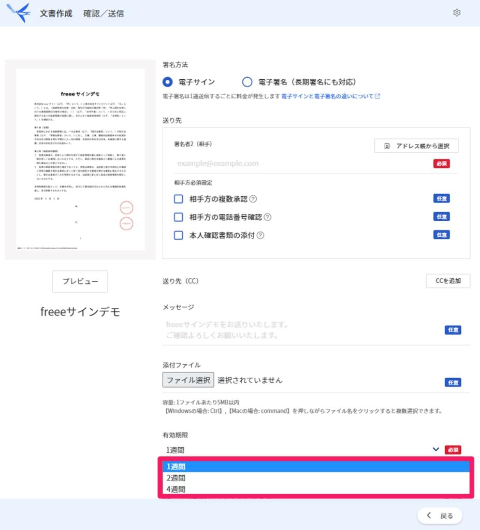The height and width of the screenshot is (530, 480).
Task: Click the red 必須 badge beside email field
Action: click(x=442, y=164)
